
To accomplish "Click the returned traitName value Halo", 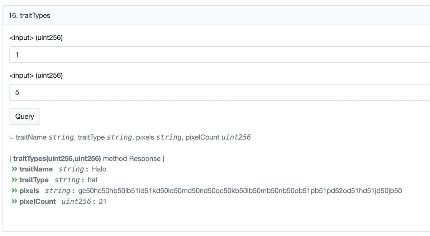I will pyautogui.click(x=99, y=169).
